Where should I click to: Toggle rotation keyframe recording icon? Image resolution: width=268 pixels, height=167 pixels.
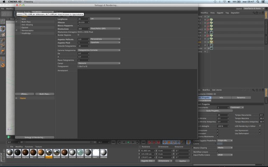point(173,142)
